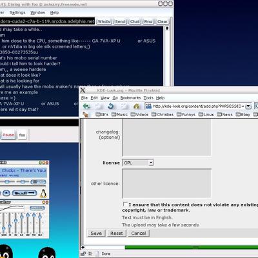The width and height of the screenshot is (258, 258).
Task: Click the long arrow button in XMMS
Action: pyautogui.click(x=25, y=193)
